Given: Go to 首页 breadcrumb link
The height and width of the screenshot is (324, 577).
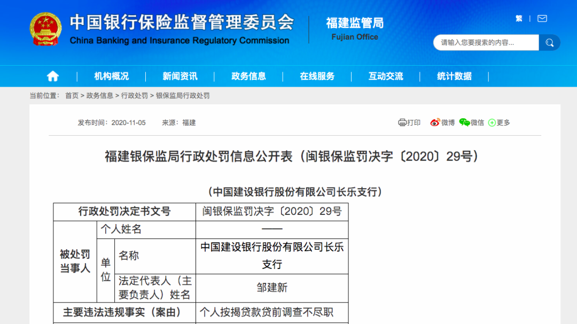Looking at the screenshot, I should pyautogui.click(x=72, y=96).
